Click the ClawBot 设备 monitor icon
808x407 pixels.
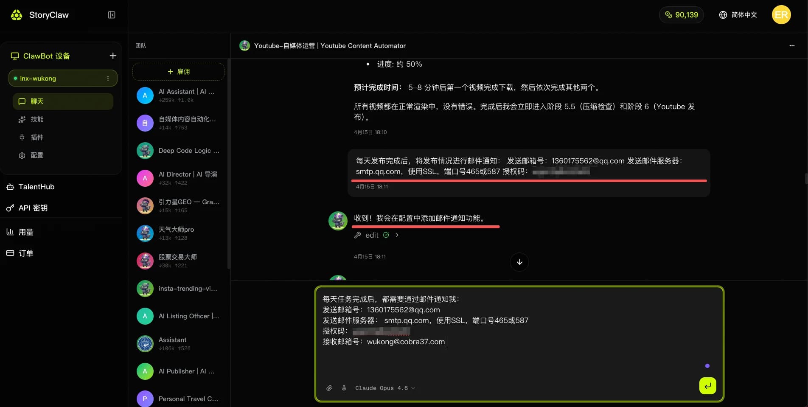tap(15, 56)
